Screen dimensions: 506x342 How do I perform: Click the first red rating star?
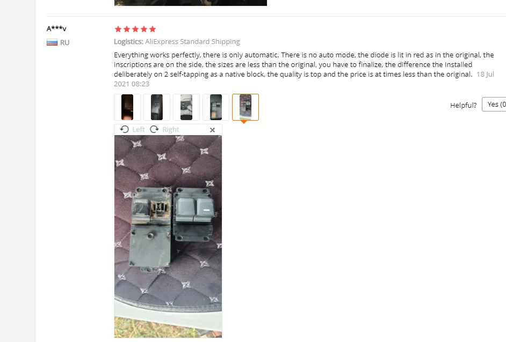pyautogui.click(x=118, y=29)
